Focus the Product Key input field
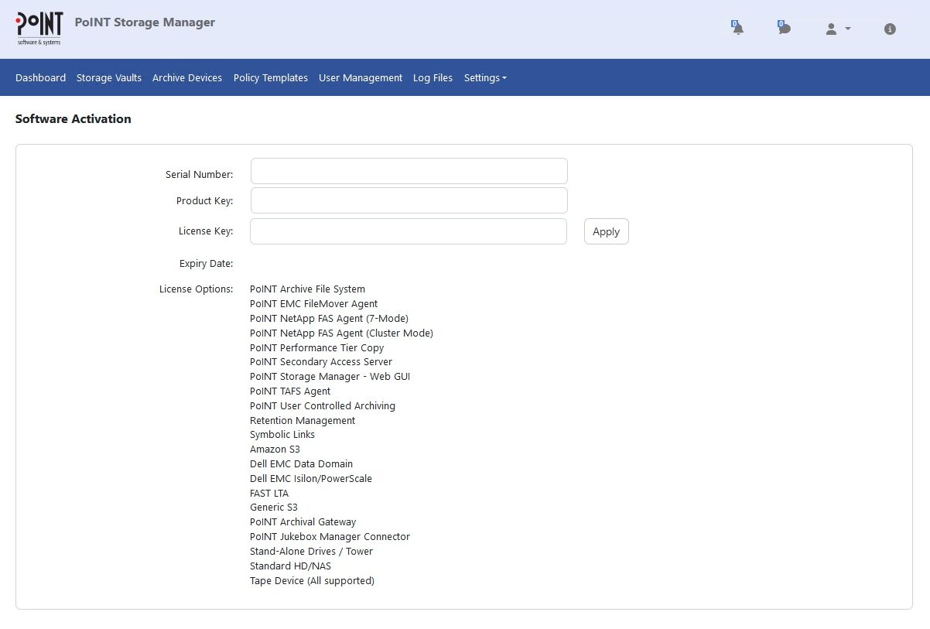The image size is (930, 629). [x=409, y=200]
